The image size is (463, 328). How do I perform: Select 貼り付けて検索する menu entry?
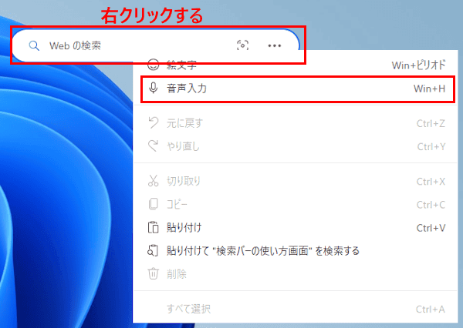coord(296,251)
